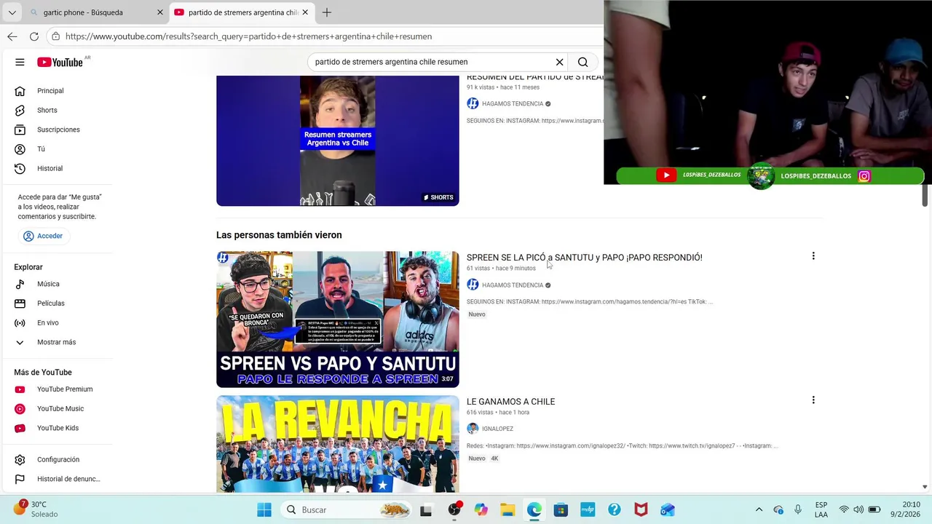Viewport: 932px width, 524px height.
Task: View site information icon in address bar
Action: [x=55, y=36]
